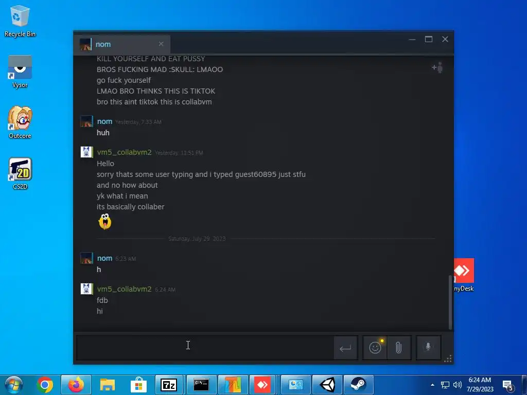Maximize the Steam chat window

pyautogui.click(x=429, y=39)
